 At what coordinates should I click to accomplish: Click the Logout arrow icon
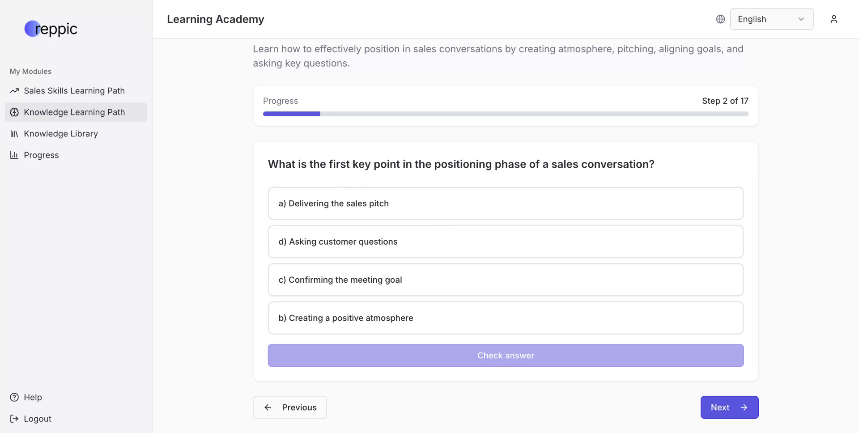pos(14,419)
